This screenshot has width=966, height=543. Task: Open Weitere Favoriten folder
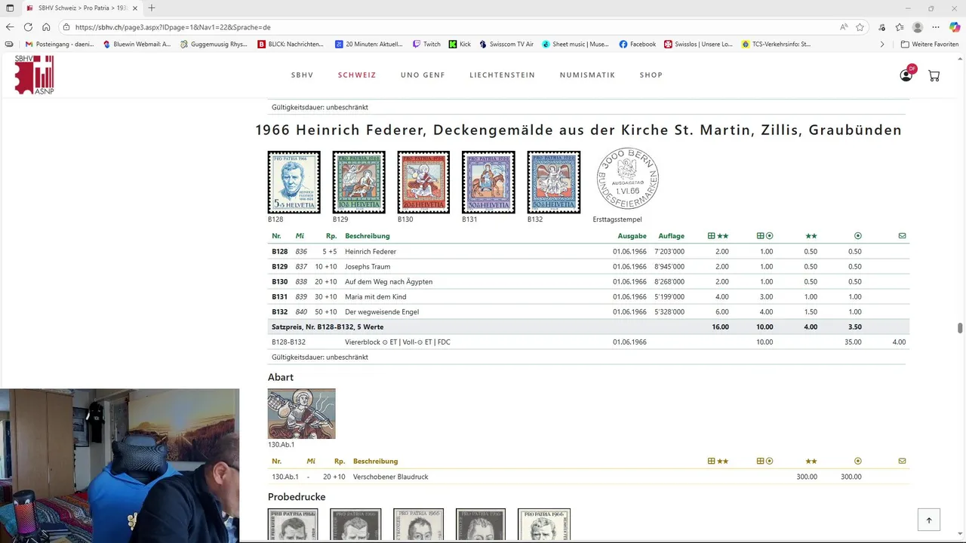click(x=930, y=44)
